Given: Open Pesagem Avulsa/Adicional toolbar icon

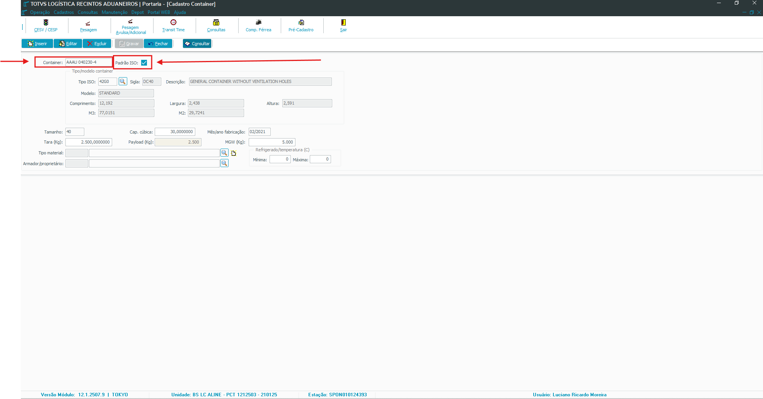Looking at the screenshot, I should click(x=130, y=21).
